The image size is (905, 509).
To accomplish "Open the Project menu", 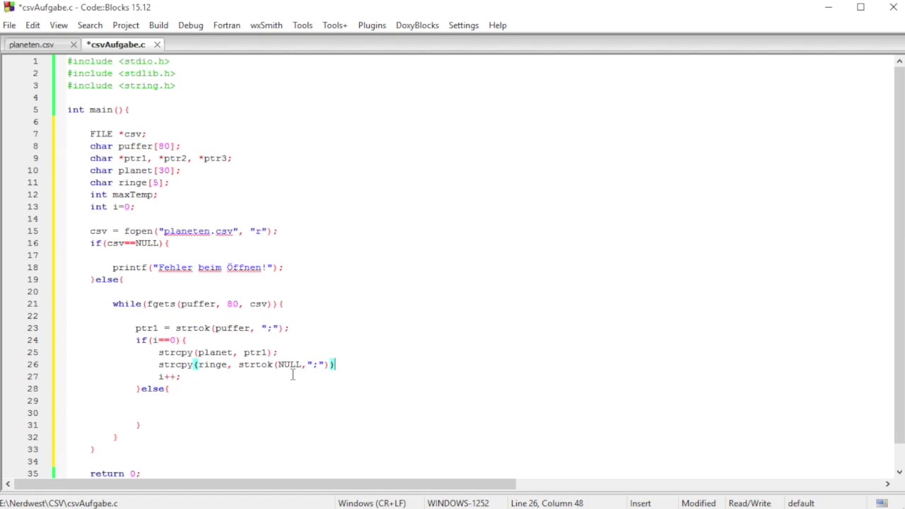I will [126, 25].
